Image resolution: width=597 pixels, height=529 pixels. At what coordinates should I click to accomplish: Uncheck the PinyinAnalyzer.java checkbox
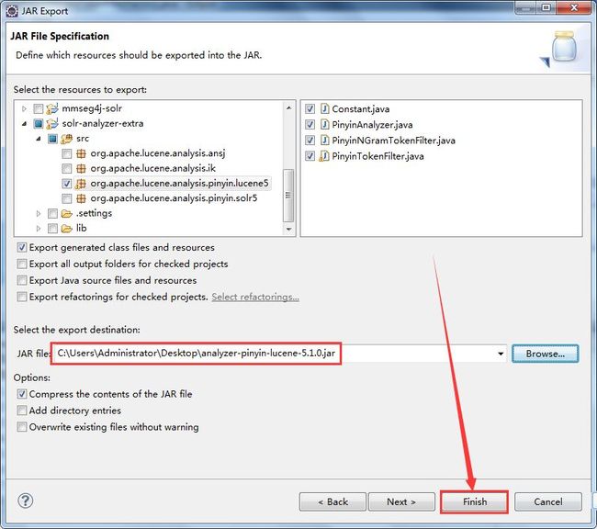coord(310,125)
